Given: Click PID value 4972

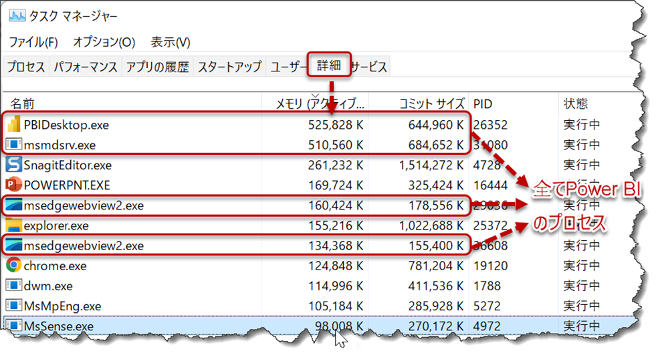Looking at the screenshot, I should click(x=487, y=326).
